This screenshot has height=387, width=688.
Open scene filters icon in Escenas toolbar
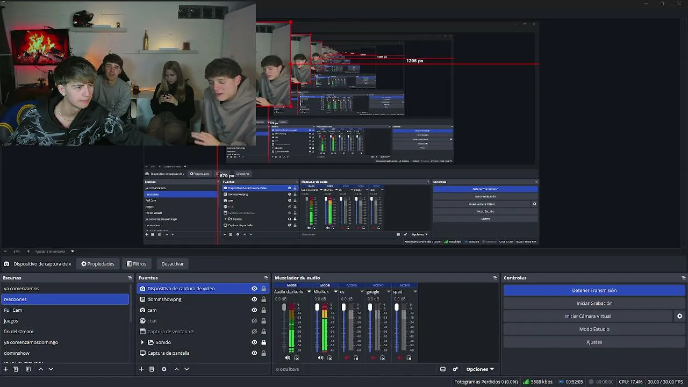click(x=28, y=369)
